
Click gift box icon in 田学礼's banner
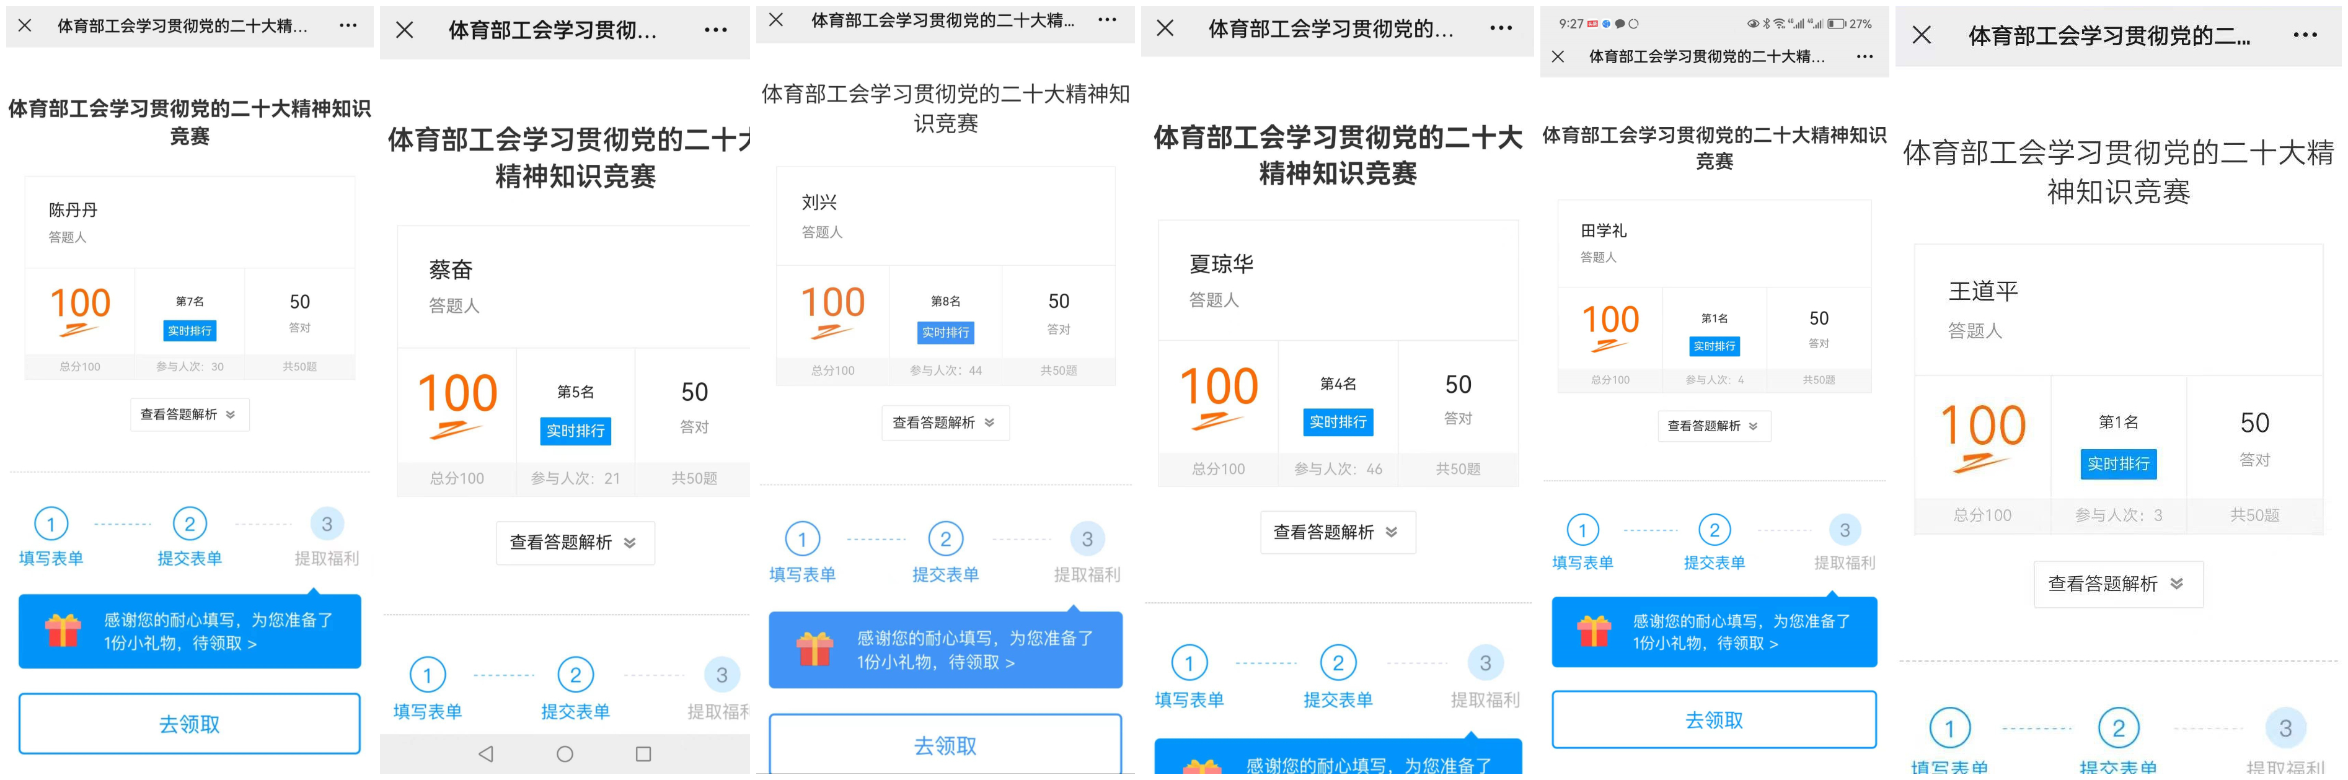pos(1594,631)
